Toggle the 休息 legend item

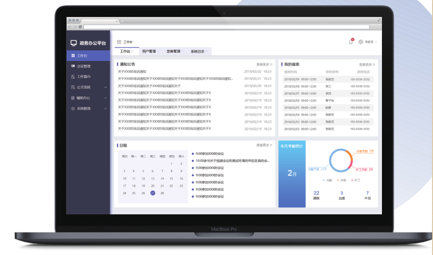tap(342, 180)
